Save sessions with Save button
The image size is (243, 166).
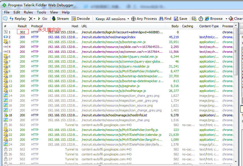181,19
